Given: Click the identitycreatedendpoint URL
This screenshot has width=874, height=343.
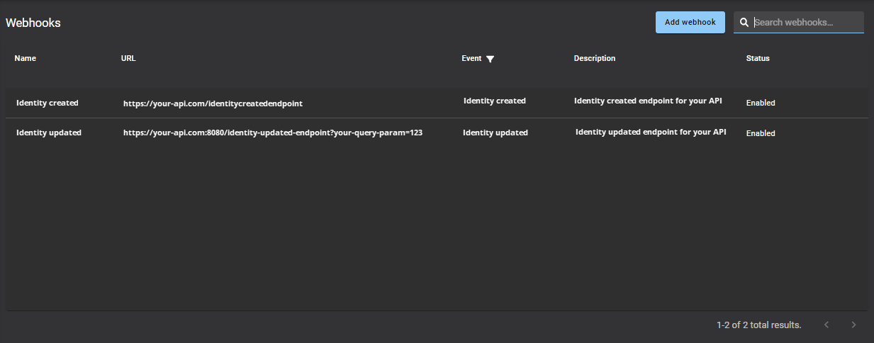Looking at the screenshot, I should [213, 103].
